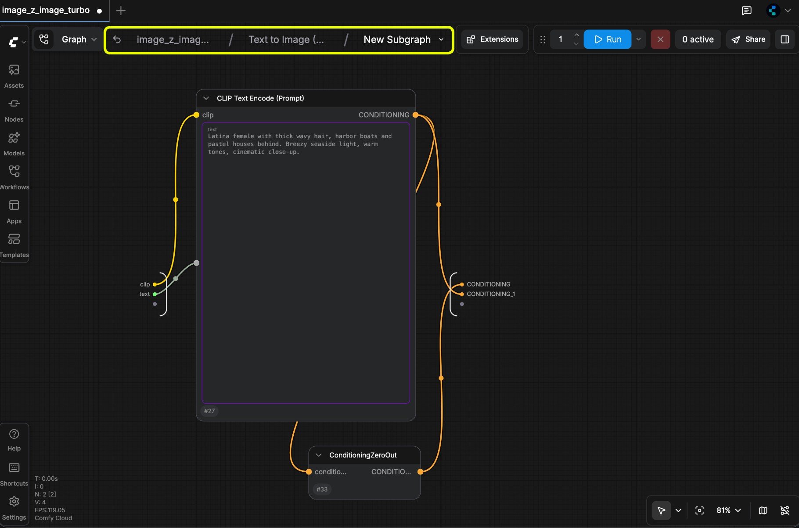Click the 0 active jobs button

pos(698,40)
